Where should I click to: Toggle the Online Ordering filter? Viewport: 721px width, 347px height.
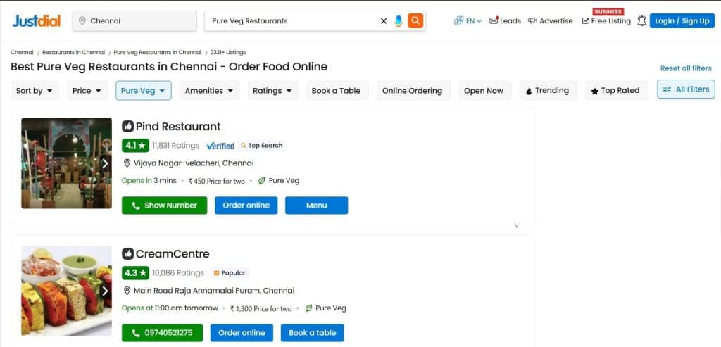click(412, 91)
